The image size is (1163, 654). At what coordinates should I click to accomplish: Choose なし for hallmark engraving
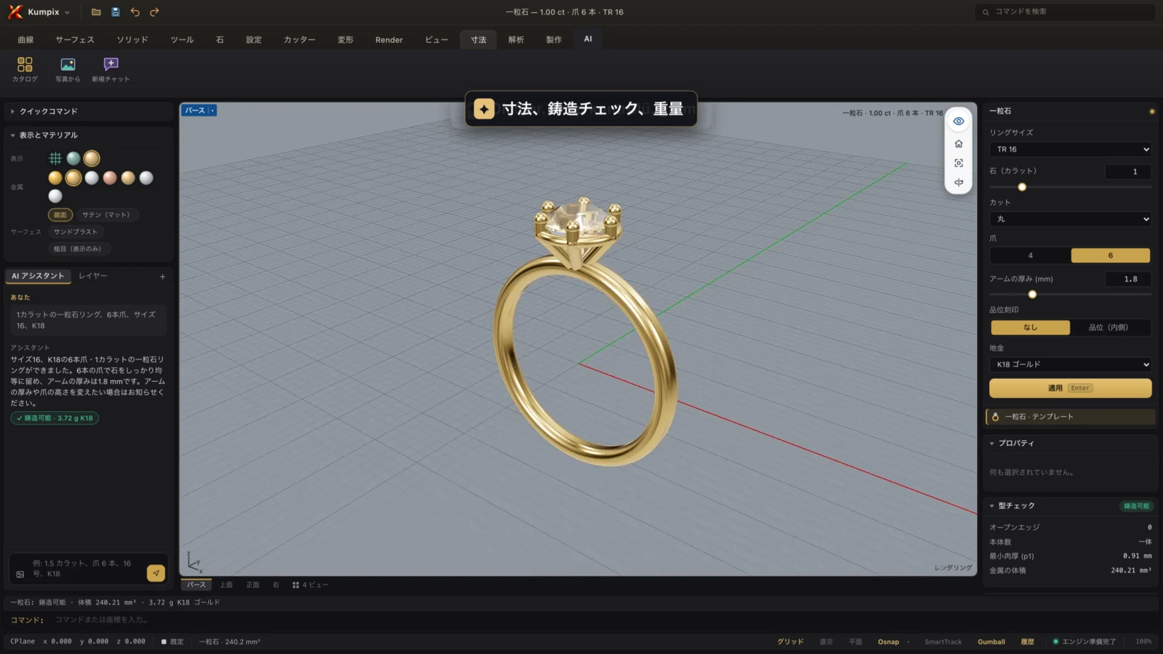1030,328
